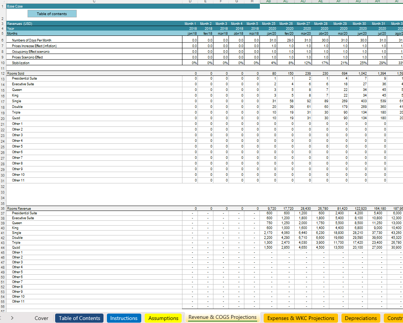The image size is (403, 323).
Task: Select Revenue & COGS Projections tab
Action: pyautogui.click(x=222, y=317)
